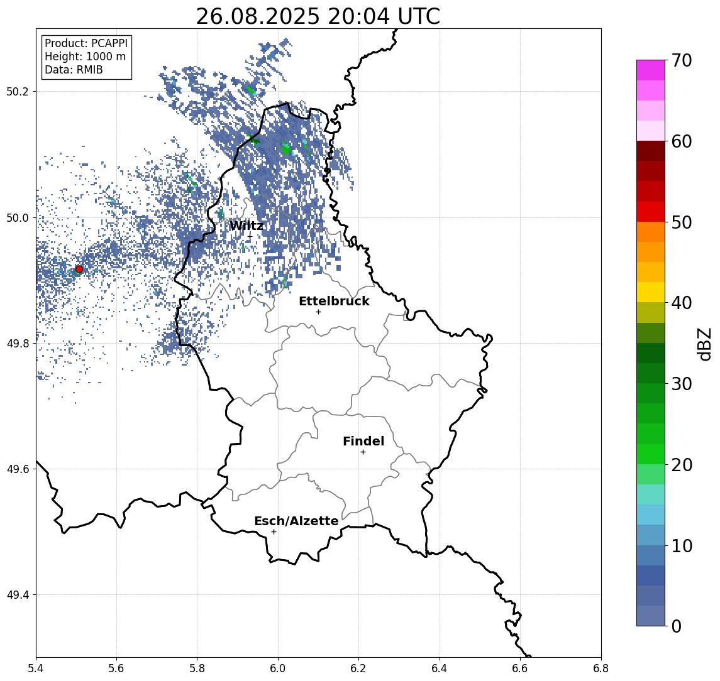Click the 'Product: PCAPPI' legend line
Viewport: 720px width, 681px height.
[86, 43]
